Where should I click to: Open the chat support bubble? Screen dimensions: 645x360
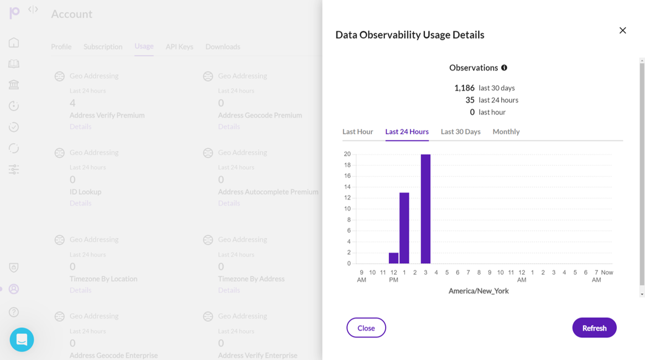tap(22, 340)
